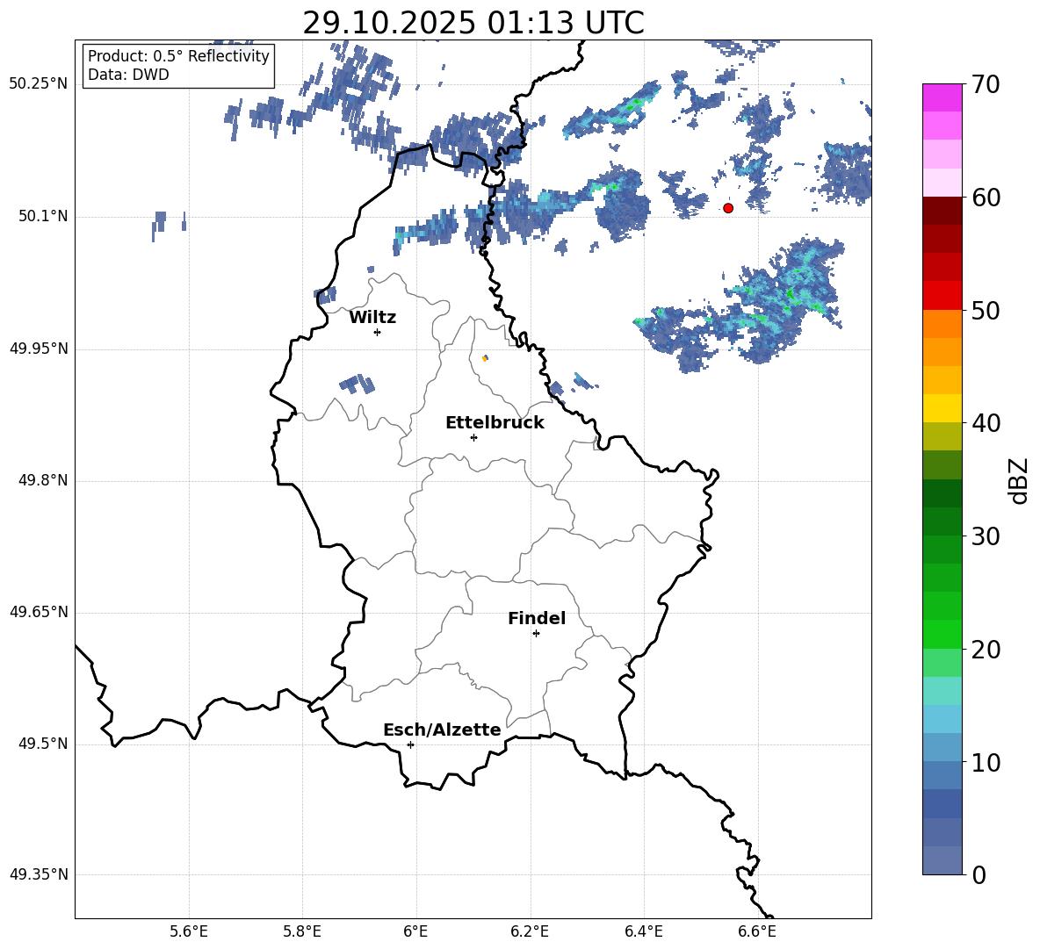Click the 'dBZ' colorbar label
Screen dimensions: 1040x949
click(1018, 480)
